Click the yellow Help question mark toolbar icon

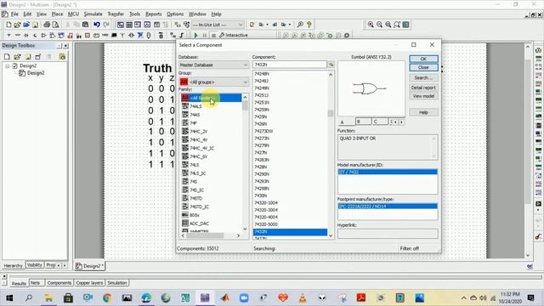309,25
